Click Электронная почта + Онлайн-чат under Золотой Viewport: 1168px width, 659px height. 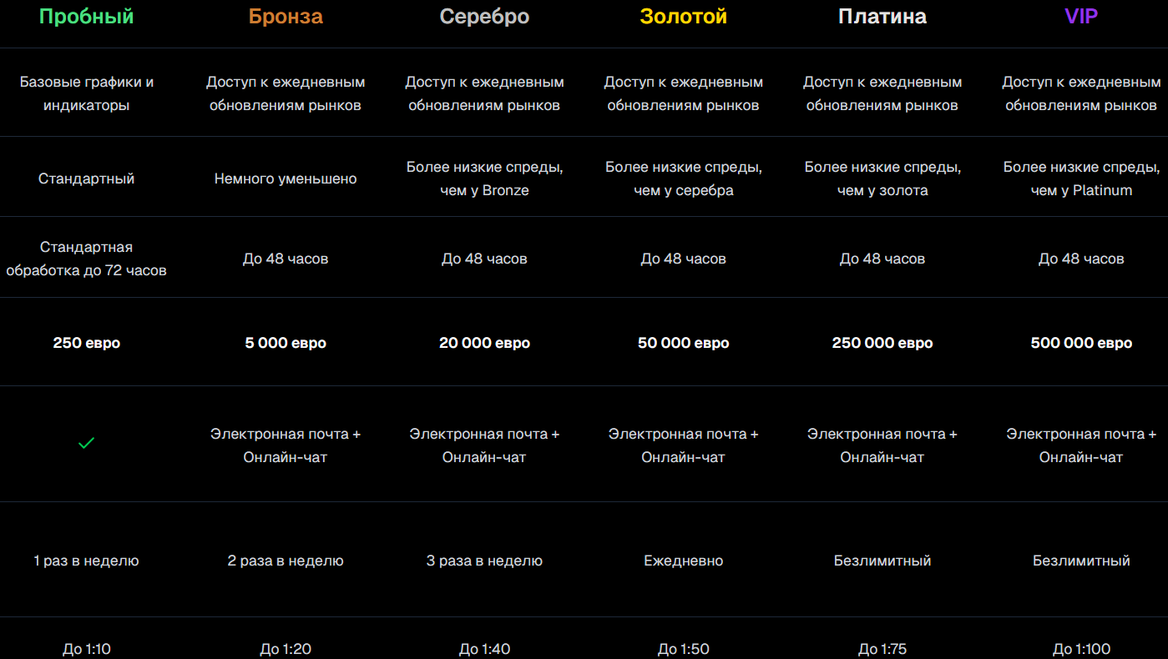[683, 445]
